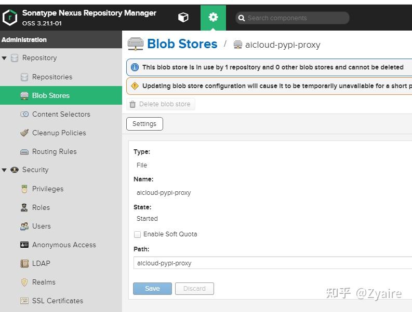The width and height of the screenshot is (412, 312).
Task: Click the aicloud-pypi-proxy breadcrumb icon
Action: click(238, 45)
